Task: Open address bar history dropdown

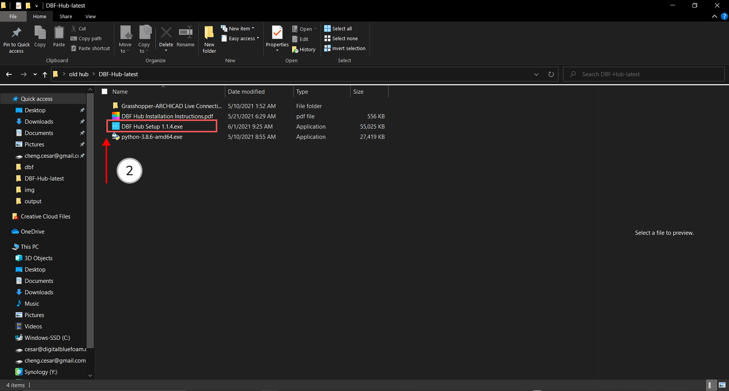Action: click(x=536, y=74)
